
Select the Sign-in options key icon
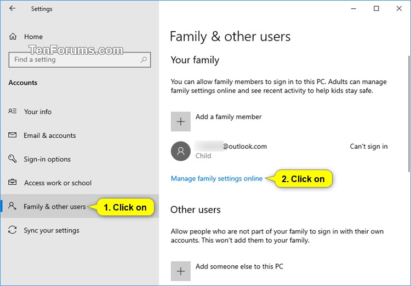(12, 159)
